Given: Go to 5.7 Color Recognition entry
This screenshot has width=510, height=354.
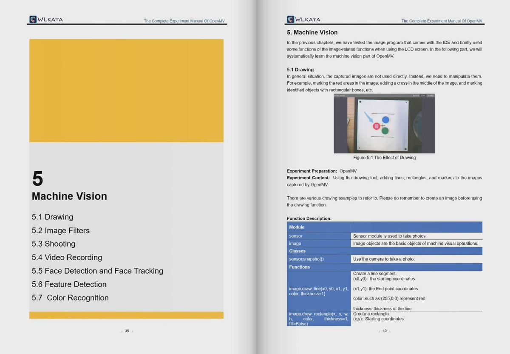Looking at the screenshot, I should [70, 298].
